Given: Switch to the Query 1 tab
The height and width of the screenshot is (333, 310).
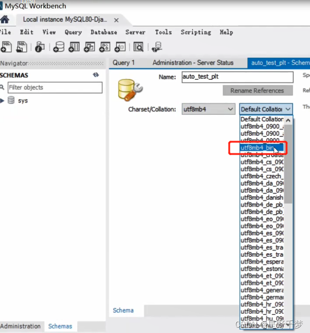Looking at the screenshot, I should coord(123,63).
